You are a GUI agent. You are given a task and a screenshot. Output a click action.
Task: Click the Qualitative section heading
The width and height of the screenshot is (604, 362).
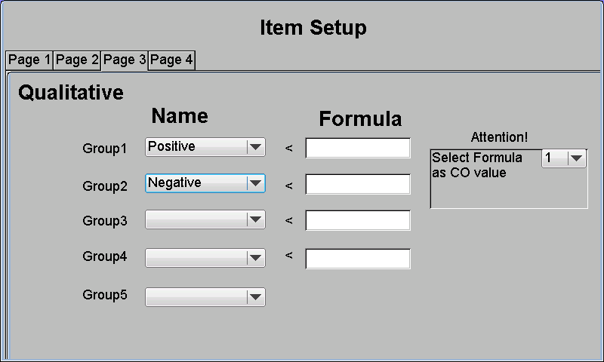coord(71,93)
